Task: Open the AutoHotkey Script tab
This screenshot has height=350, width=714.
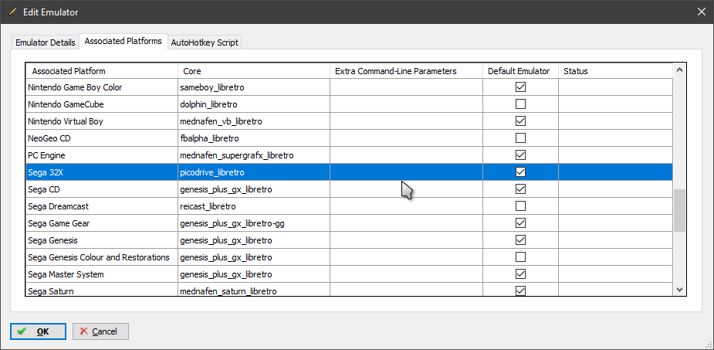Action: point(205,42)
